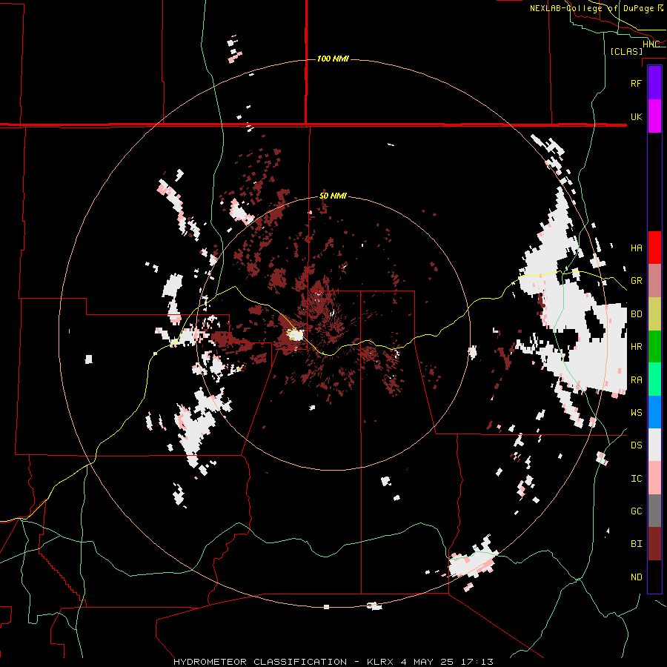This screenshot has width=667, height=667.
Task: Select the GR legend color block
Action: click(x=654, y=281)
